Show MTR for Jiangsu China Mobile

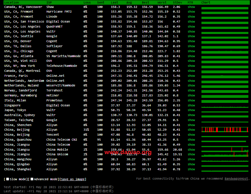click(x=191, y=149)
